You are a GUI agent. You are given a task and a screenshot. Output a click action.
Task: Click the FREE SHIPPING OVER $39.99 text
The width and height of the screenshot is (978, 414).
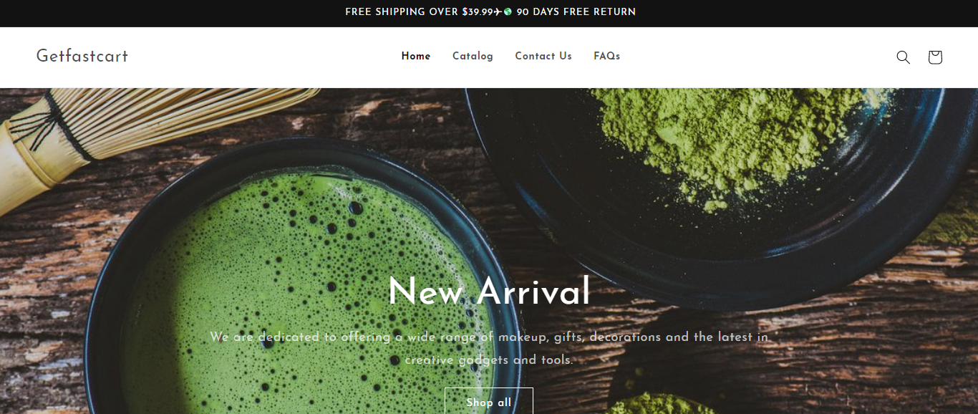click(419, 12)
